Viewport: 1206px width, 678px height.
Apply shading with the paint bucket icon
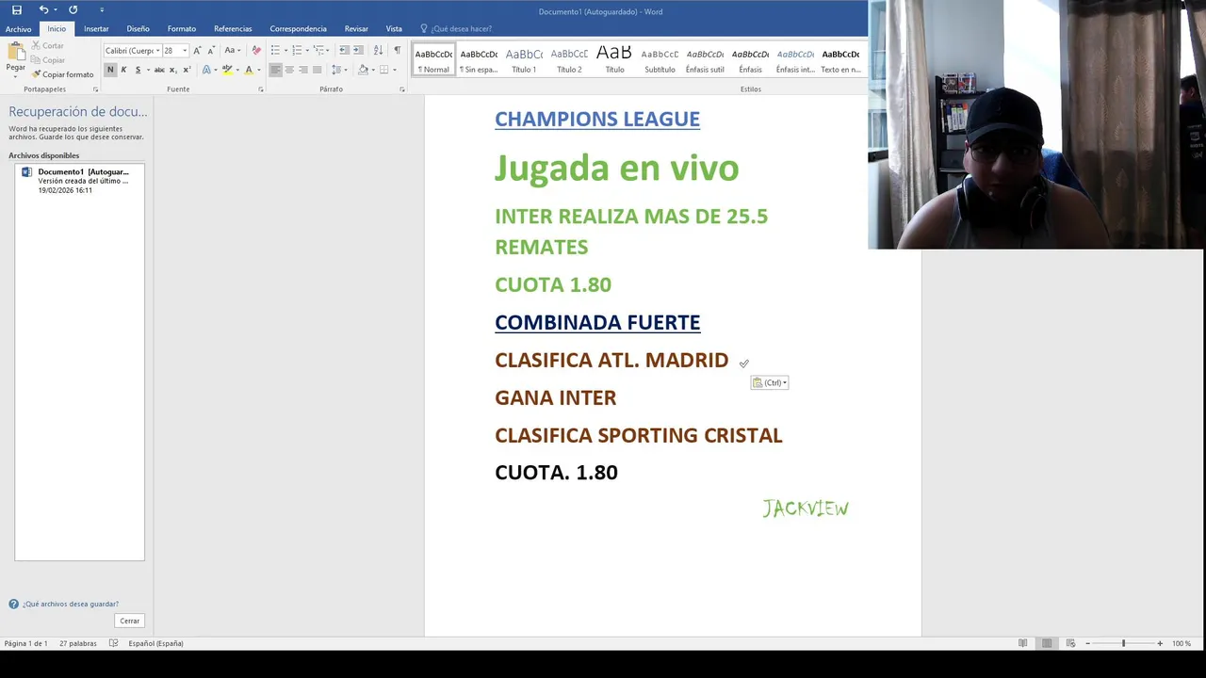[x=363, y=70]
